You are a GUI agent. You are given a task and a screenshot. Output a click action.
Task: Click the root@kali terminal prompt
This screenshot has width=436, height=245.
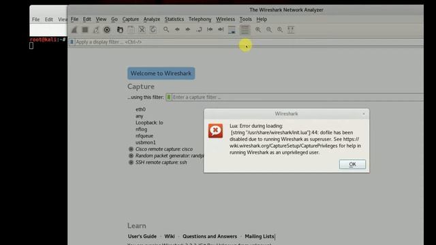coord(48,39)
